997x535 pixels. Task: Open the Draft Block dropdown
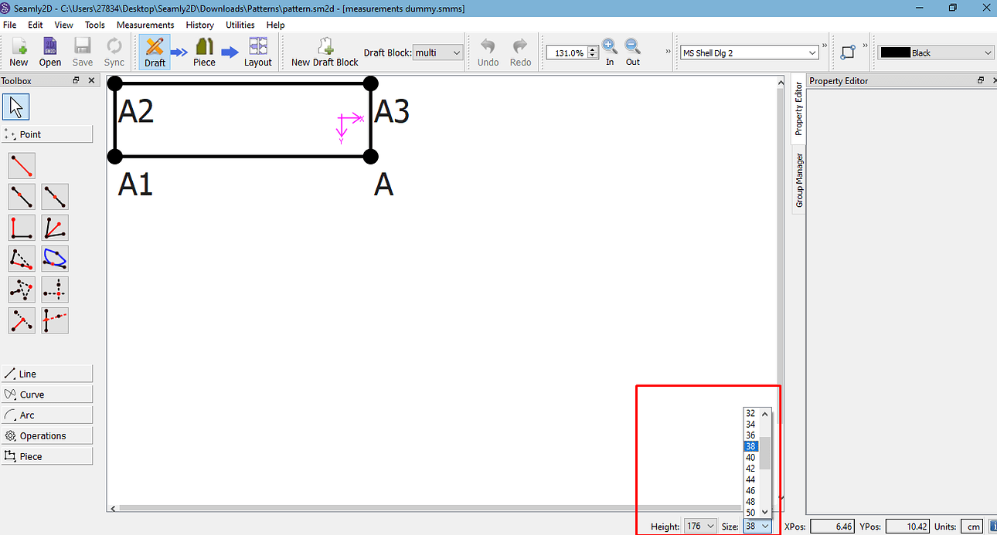[437, 52]
